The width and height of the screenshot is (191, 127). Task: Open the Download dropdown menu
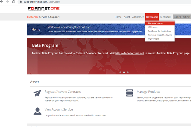point(152,17)
